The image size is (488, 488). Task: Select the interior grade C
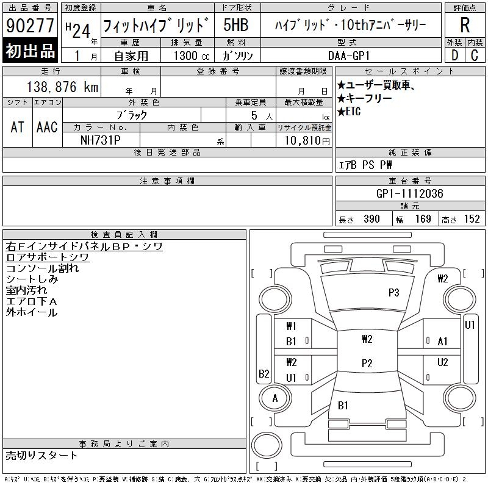pyautogui.click(x=475, y=56)
